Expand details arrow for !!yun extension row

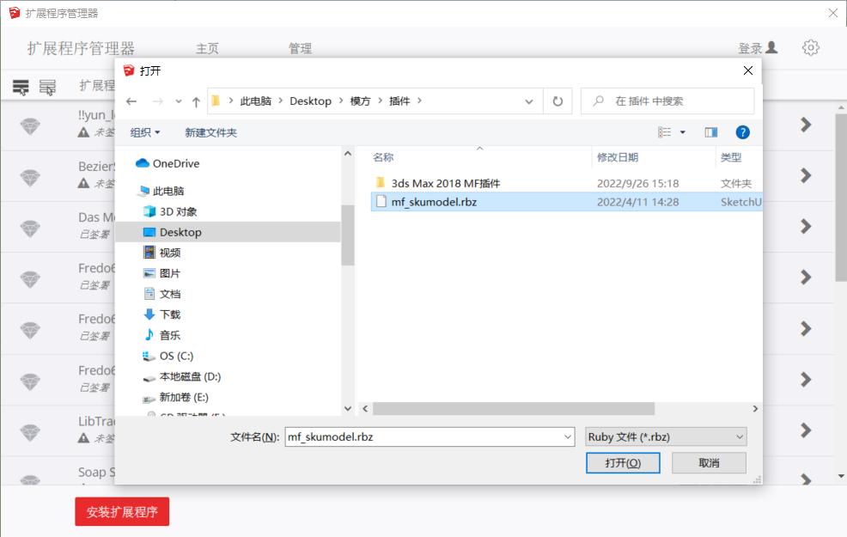(806, 125)
